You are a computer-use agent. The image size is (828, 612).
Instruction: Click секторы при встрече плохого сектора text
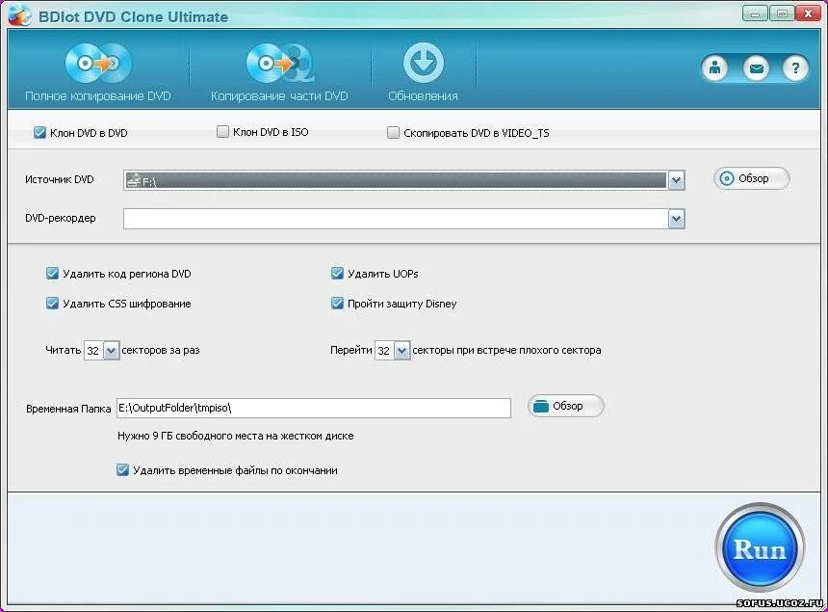point(506,350)
